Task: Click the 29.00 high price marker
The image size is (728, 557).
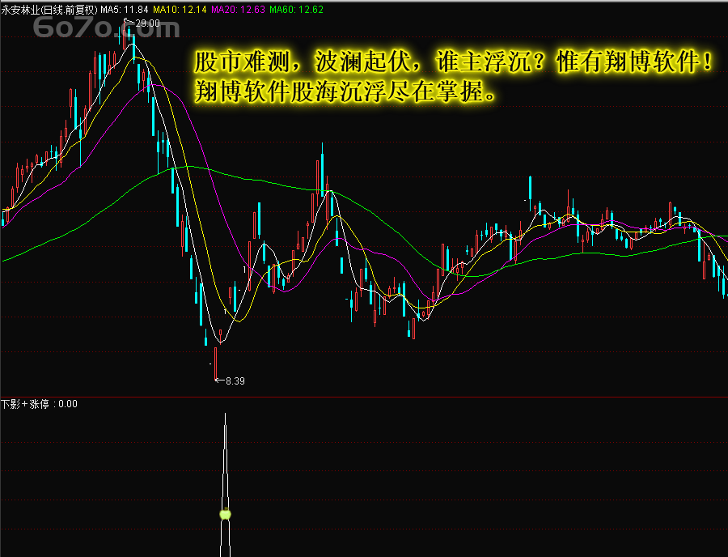Action: click(147, 23)
